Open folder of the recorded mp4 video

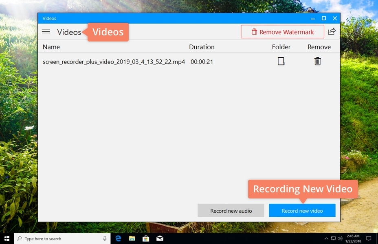281,61
